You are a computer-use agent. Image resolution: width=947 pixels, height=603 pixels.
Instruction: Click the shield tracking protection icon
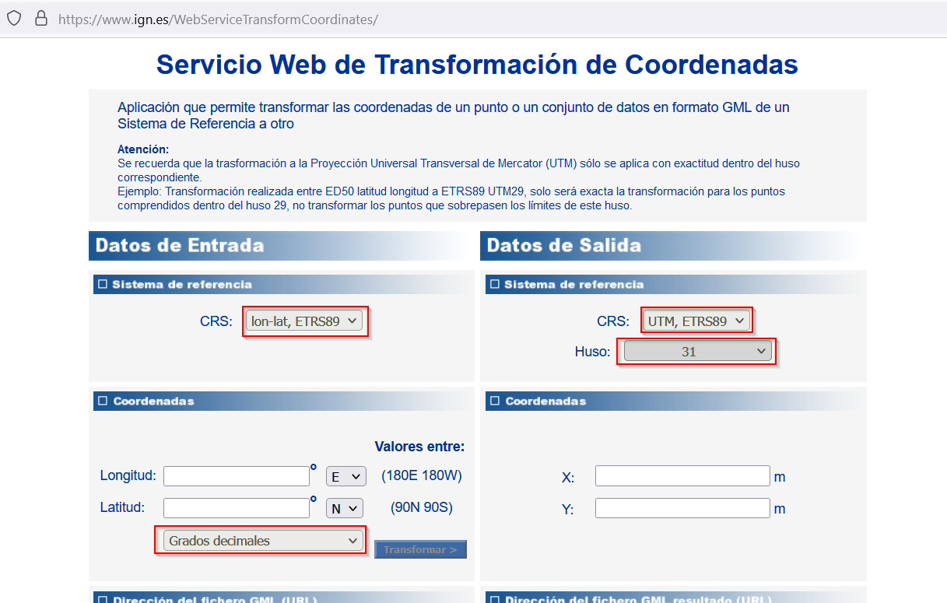coord(14,18)
